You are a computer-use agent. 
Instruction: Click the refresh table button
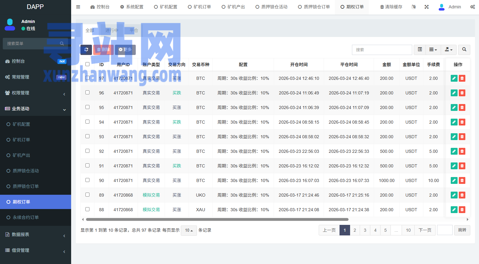[x=86, y=50]
